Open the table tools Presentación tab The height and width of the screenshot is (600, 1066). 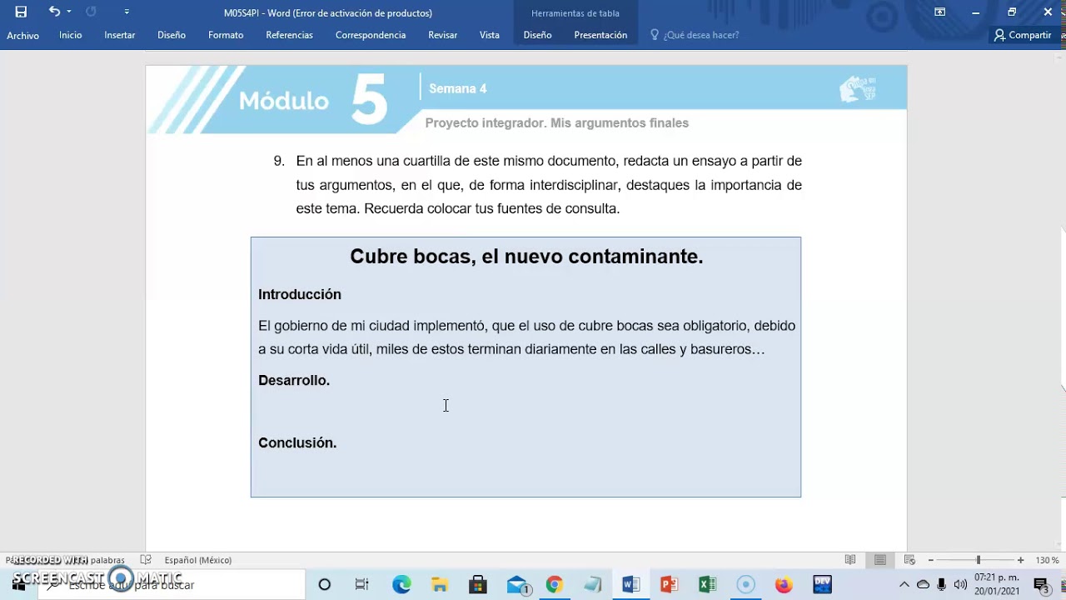click(x=600, y=35)
